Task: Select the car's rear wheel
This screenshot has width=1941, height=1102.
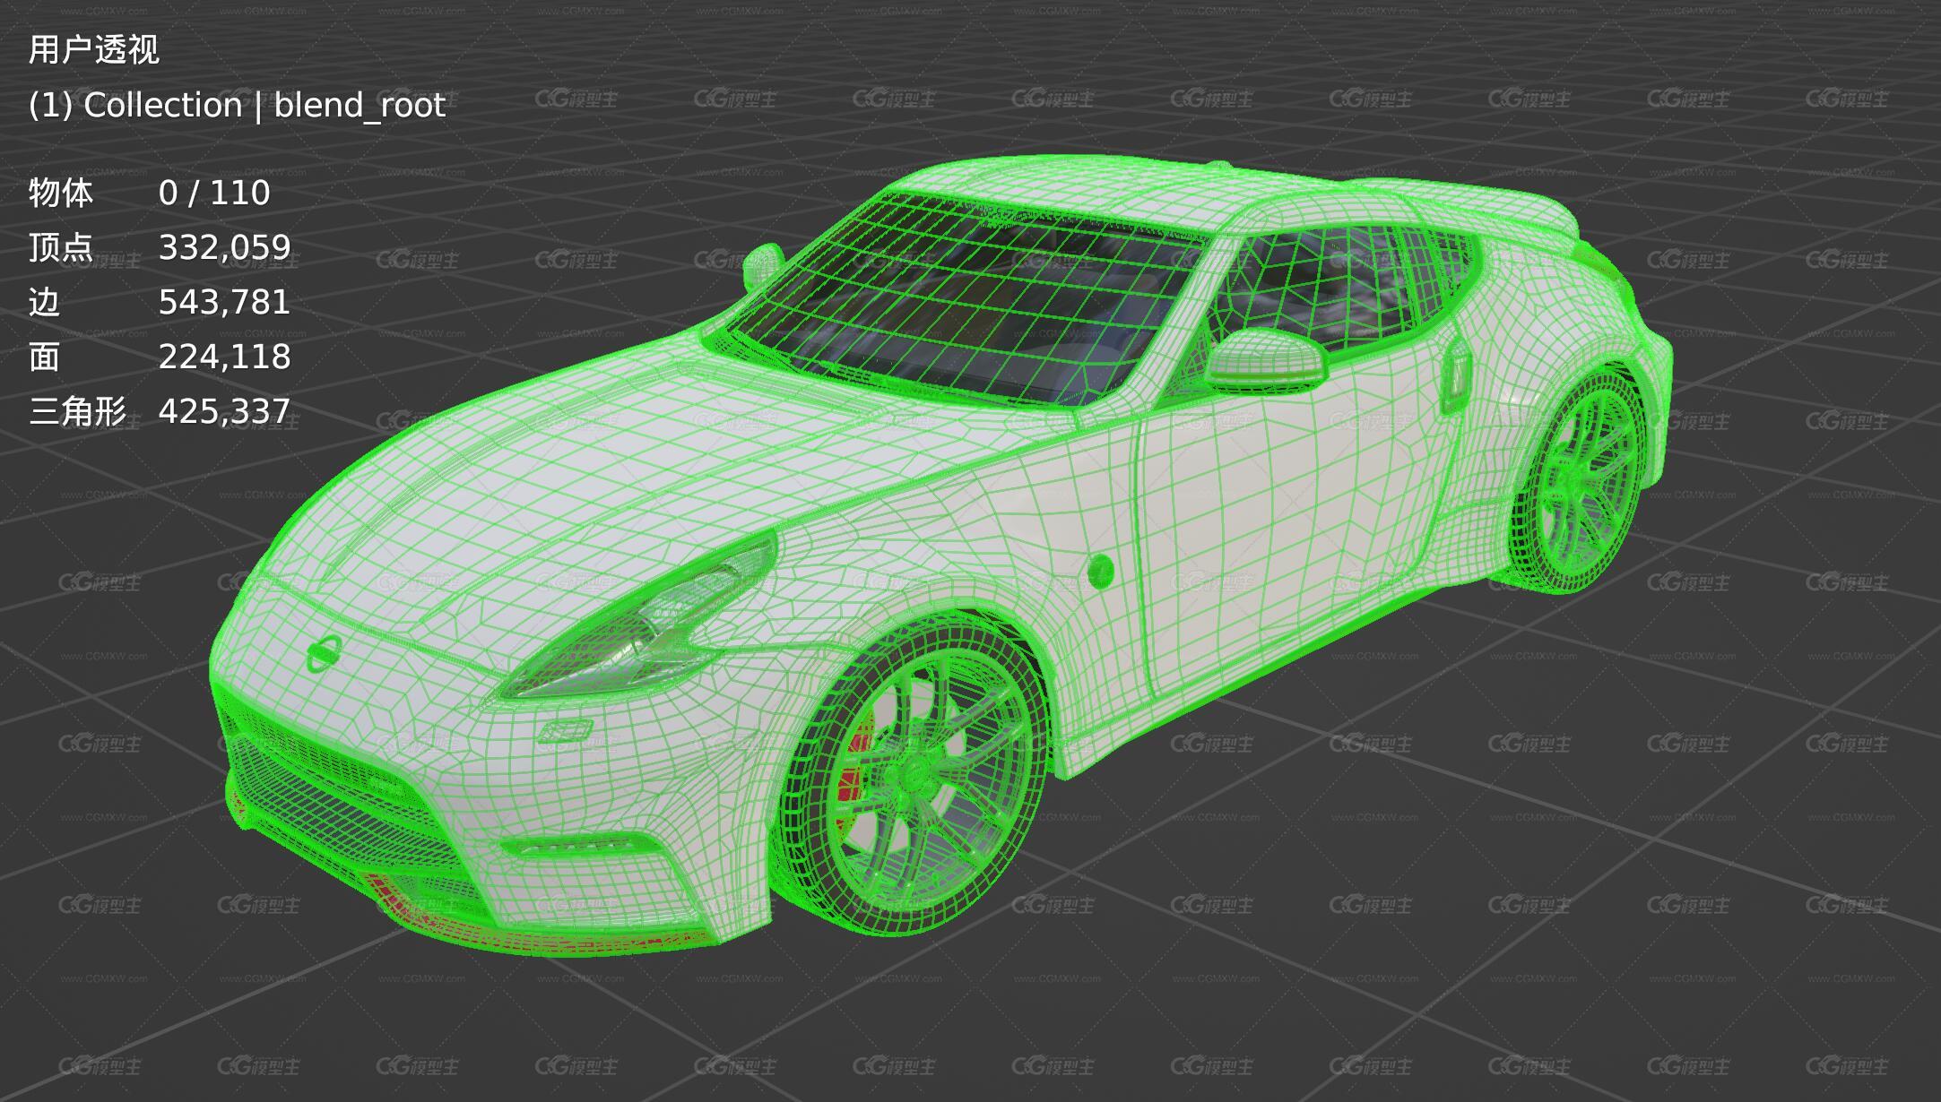Action: click(1580, 480)
